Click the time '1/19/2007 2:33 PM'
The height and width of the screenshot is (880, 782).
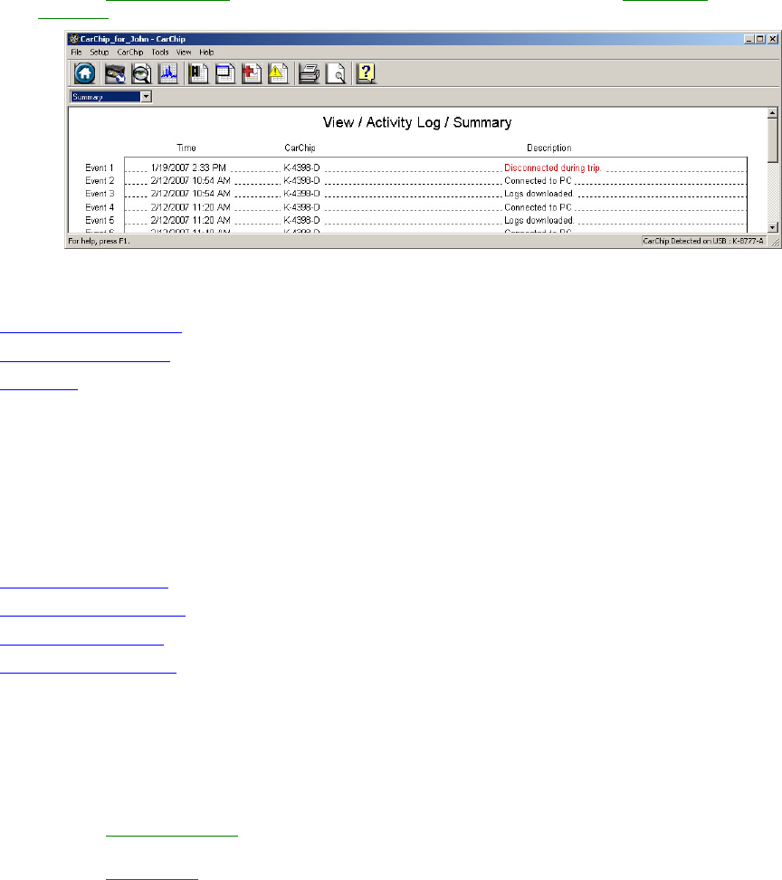pyautogui.click(x=188, y=167)
